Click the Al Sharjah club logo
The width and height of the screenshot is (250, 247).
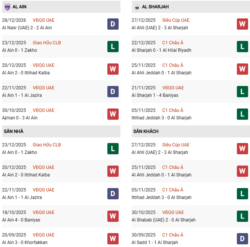(137, 7)
